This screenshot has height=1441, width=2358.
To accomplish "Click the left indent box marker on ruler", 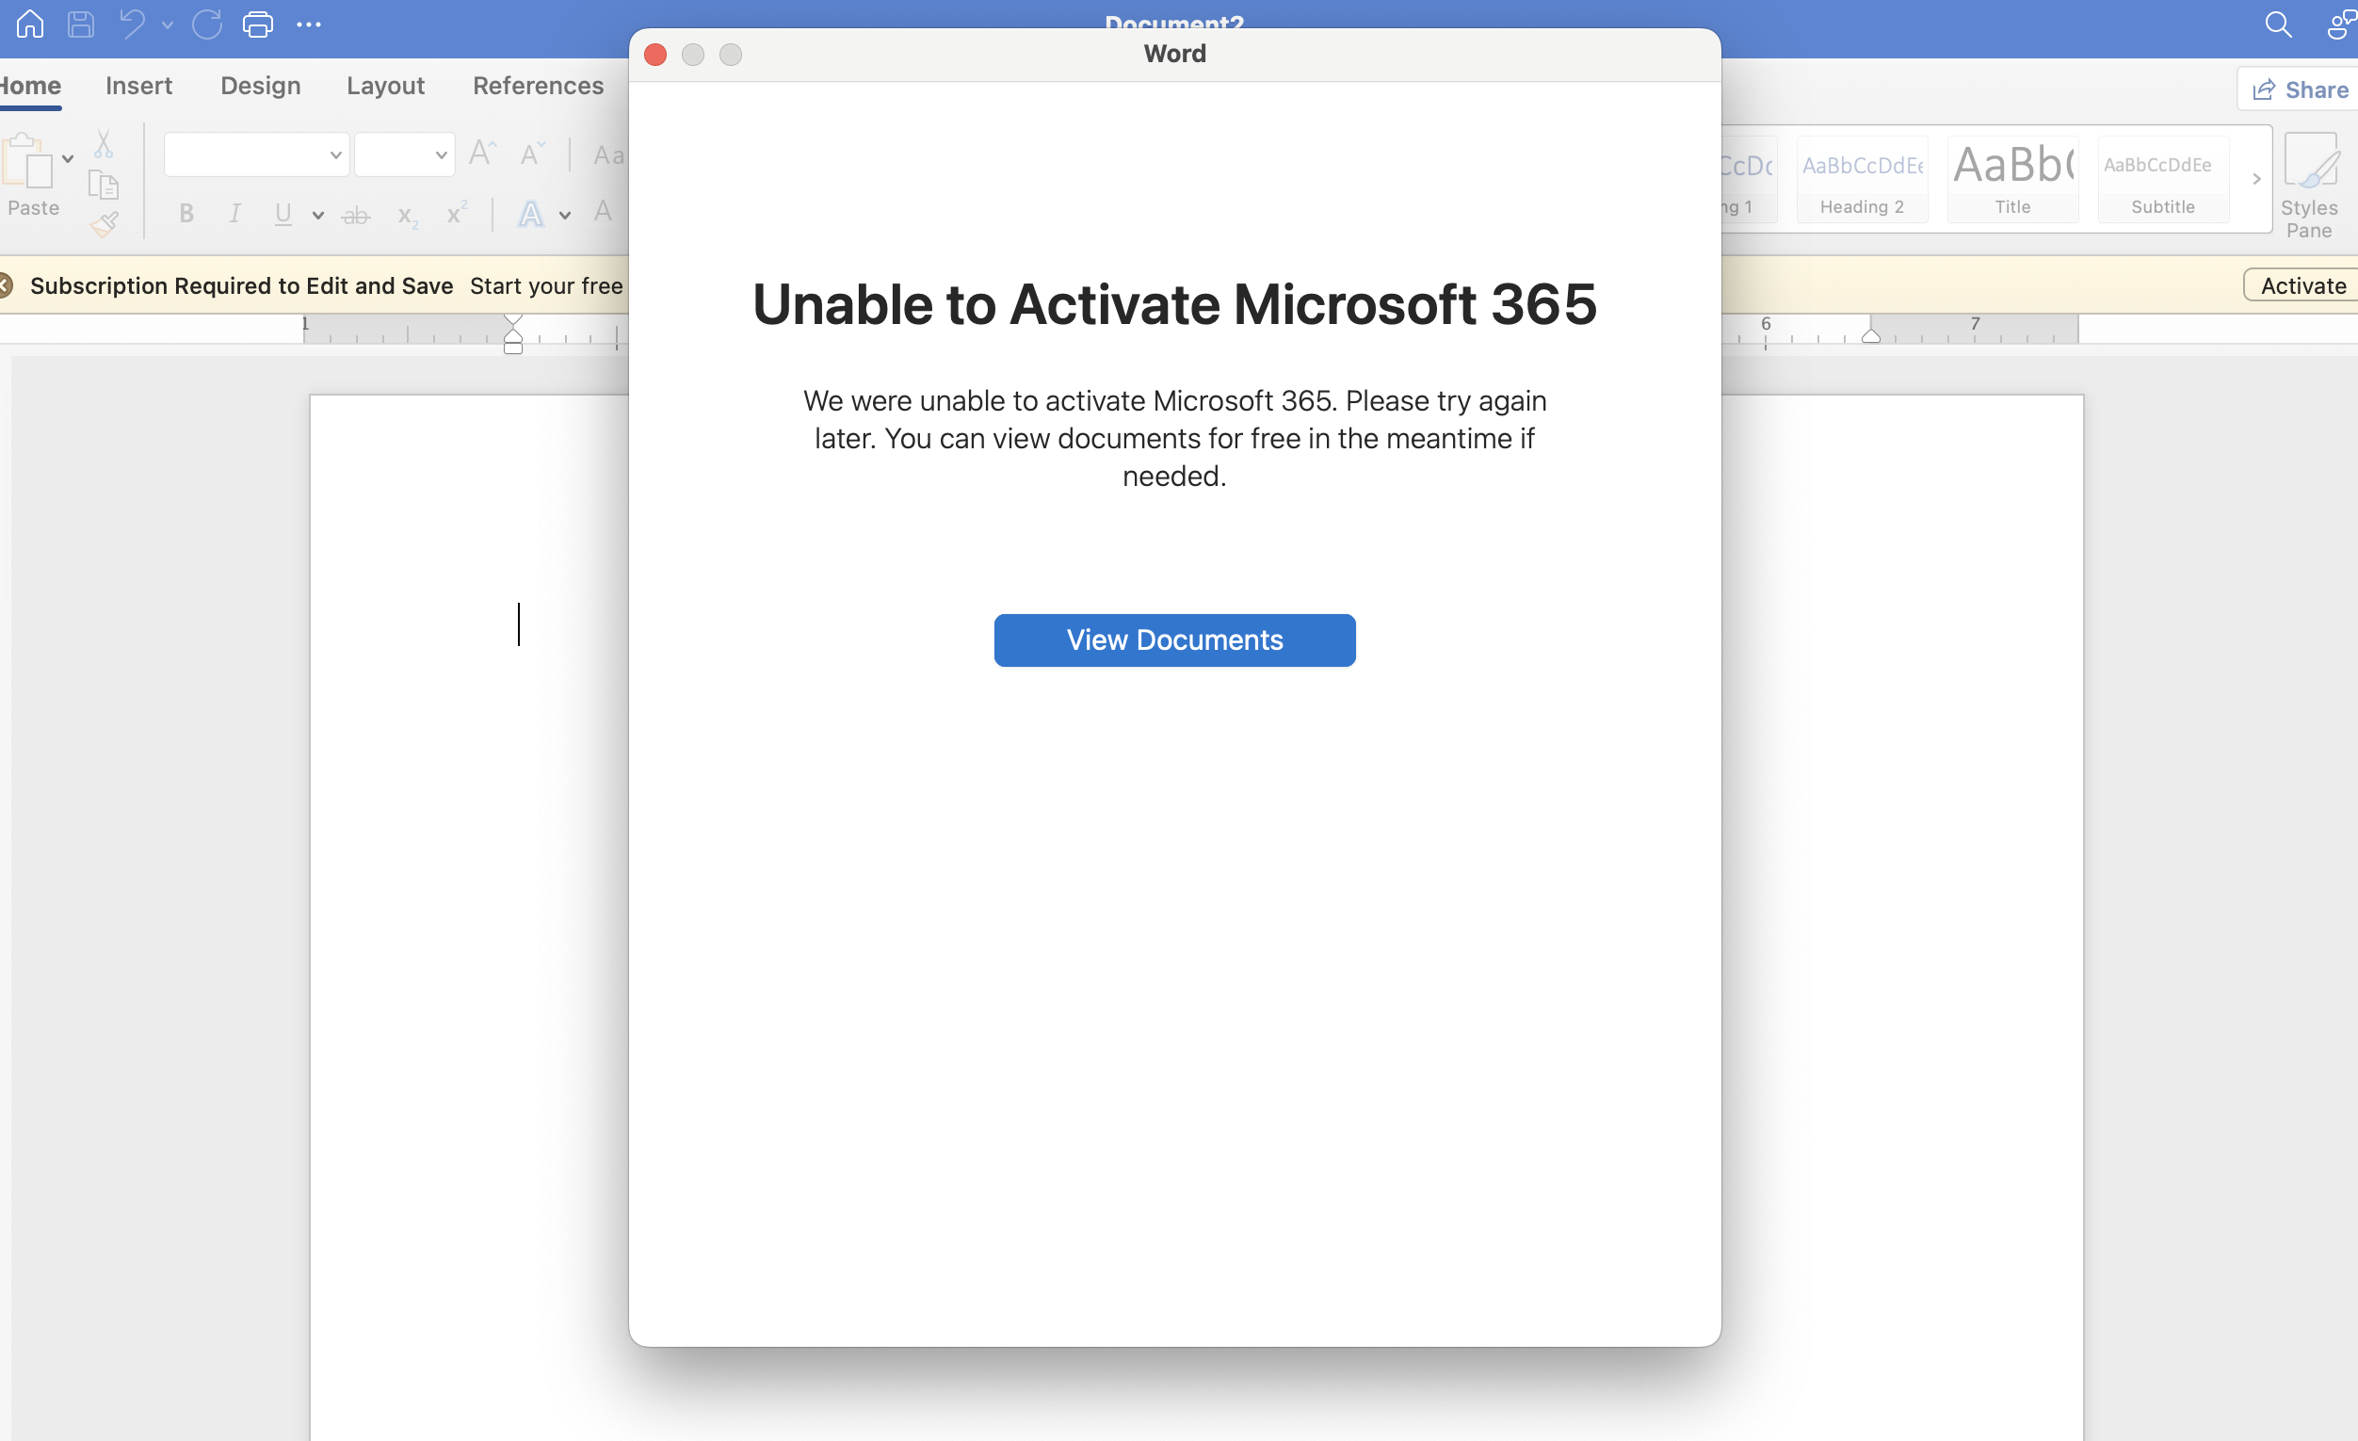I will pyautogui.click(x=513, y=348).
